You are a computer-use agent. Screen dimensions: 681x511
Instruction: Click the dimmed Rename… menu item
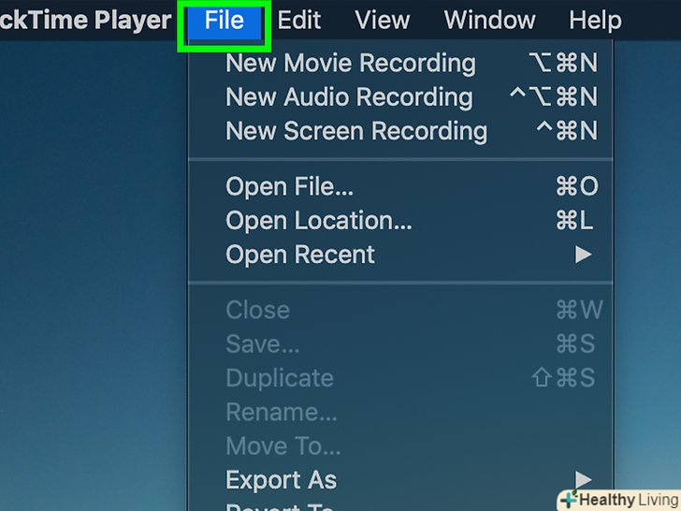400,412
